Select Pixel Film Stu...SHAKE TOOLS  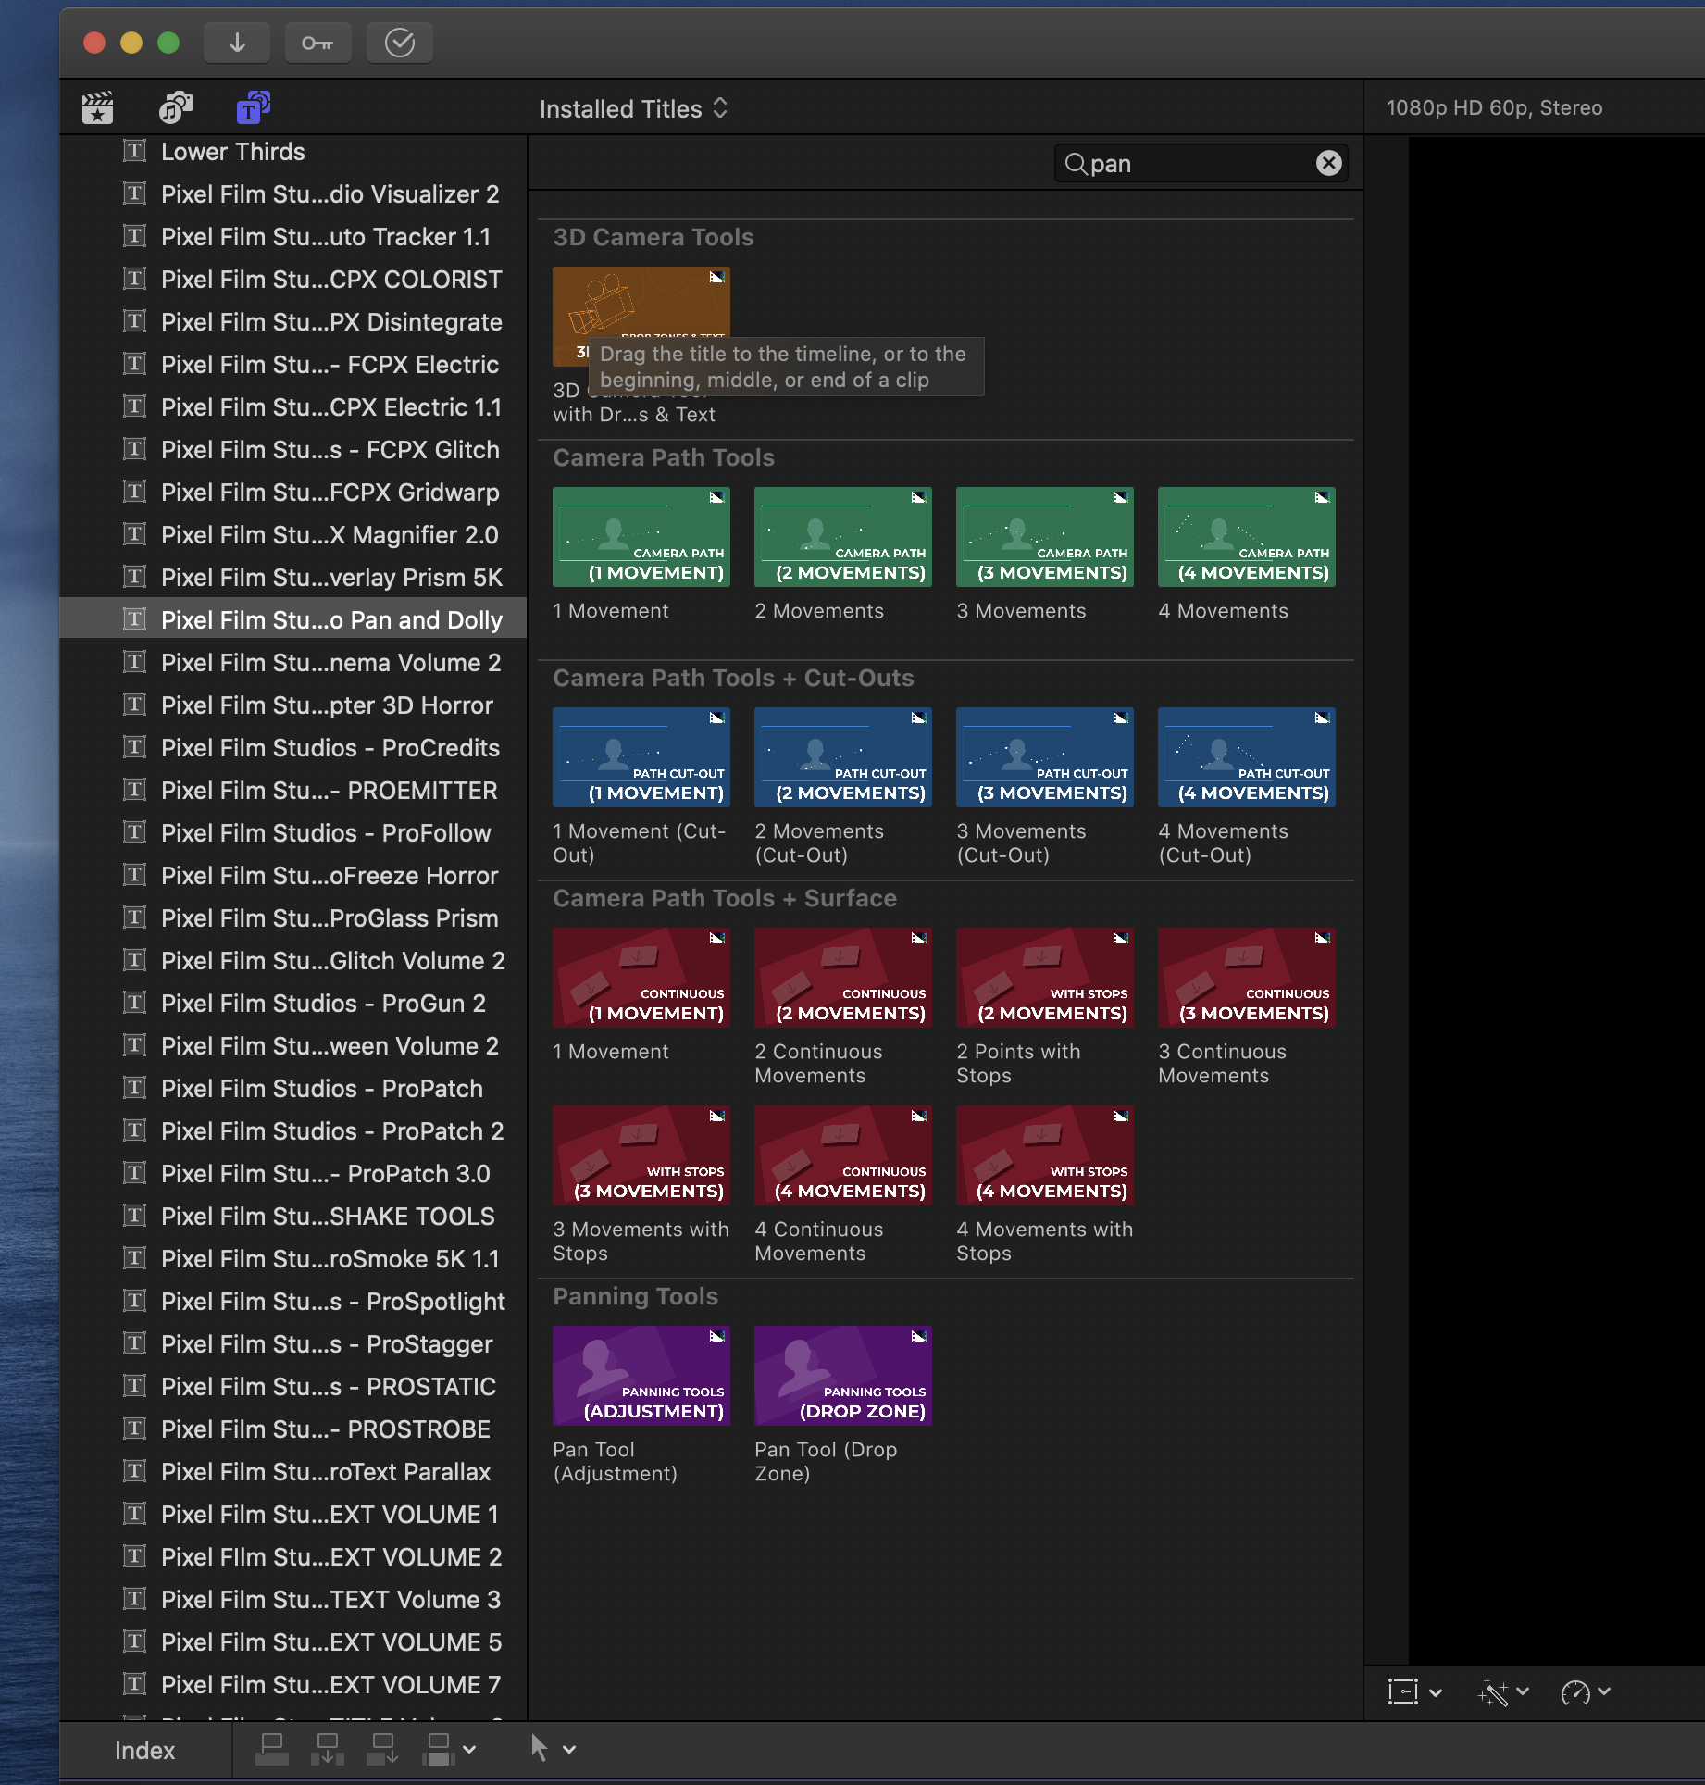(293, 1217)
